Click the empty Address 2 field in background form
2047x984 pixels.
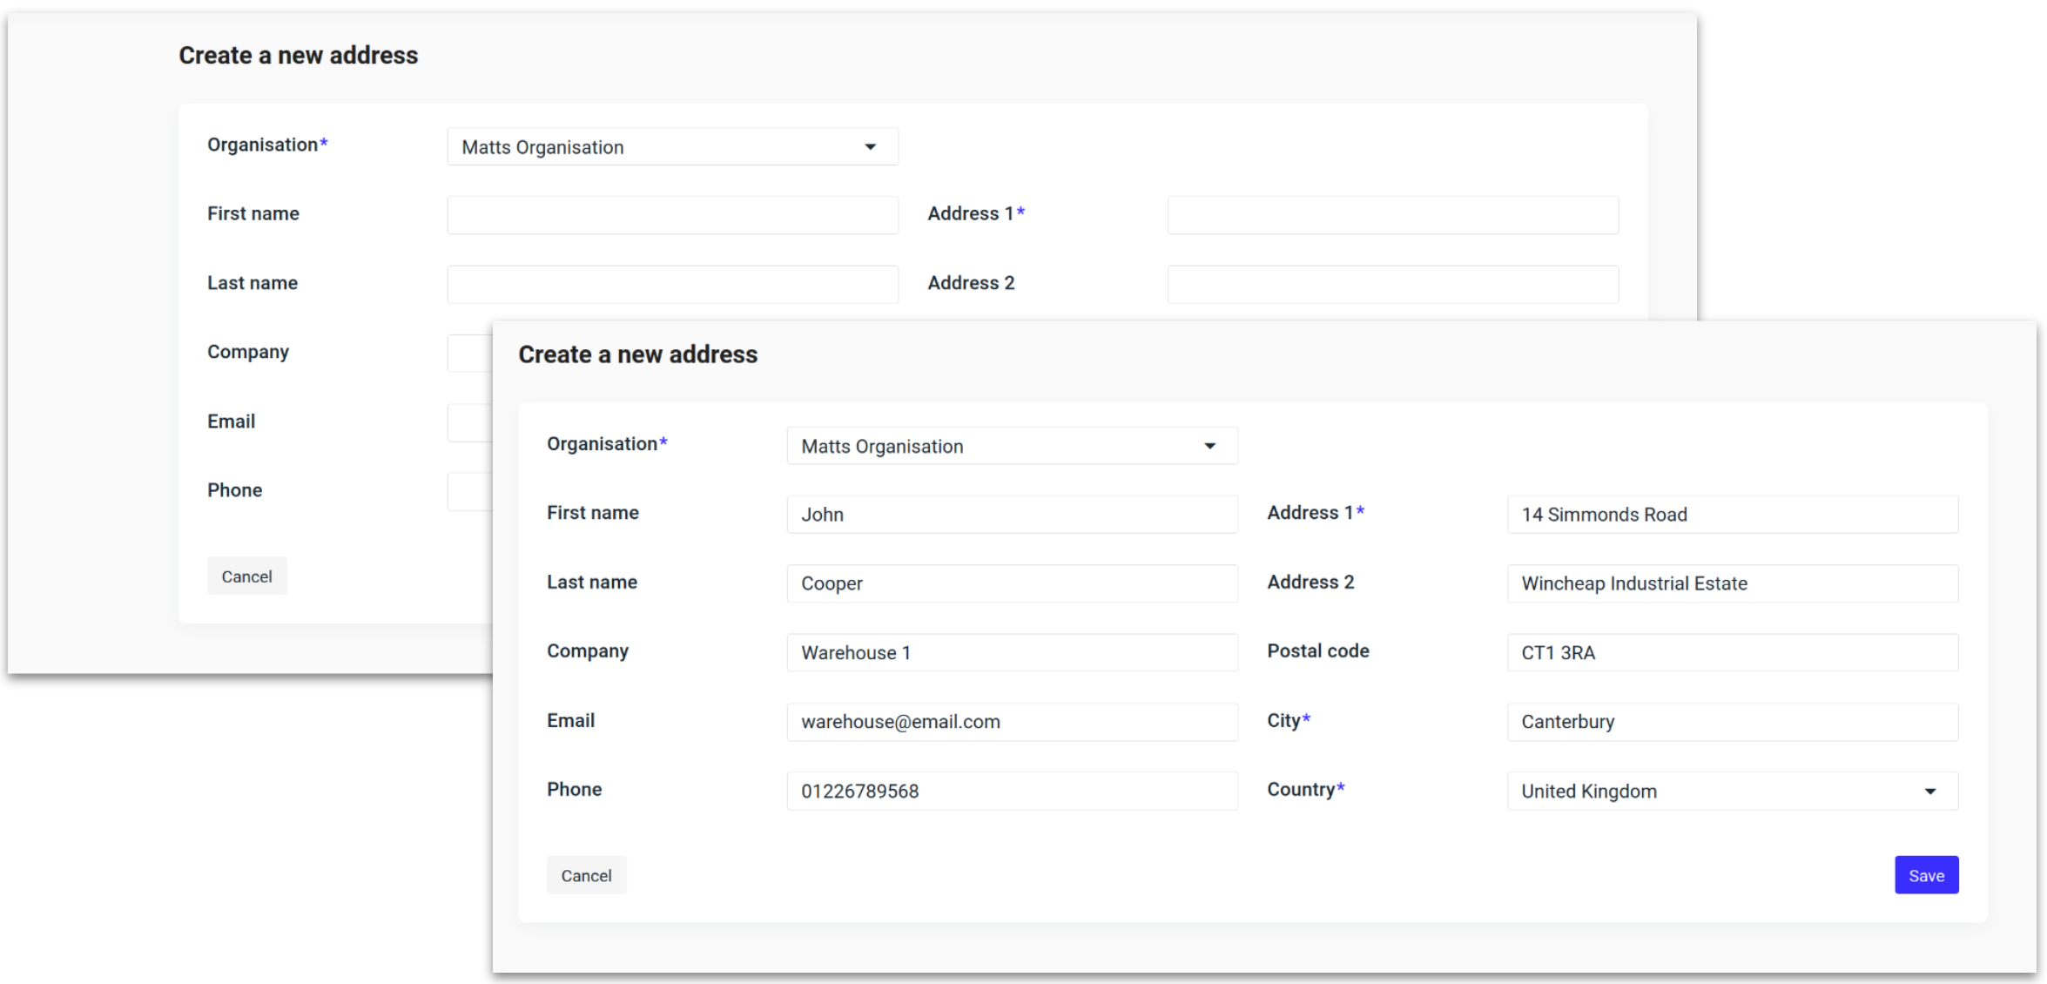pyautogui.click(x=1390, y=283)
